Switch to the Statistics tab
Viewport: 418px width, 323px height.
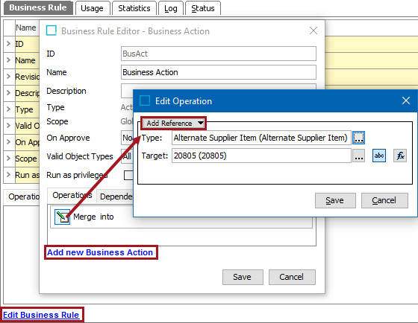click(x=134, y=8)
